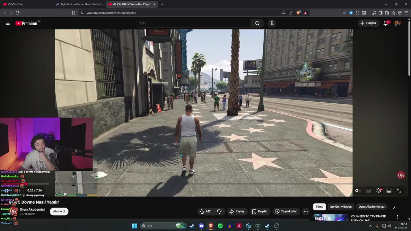Screen dimensions: 411x231
Task: Open Brave VPN shield icon
Action: click(400, 13)
